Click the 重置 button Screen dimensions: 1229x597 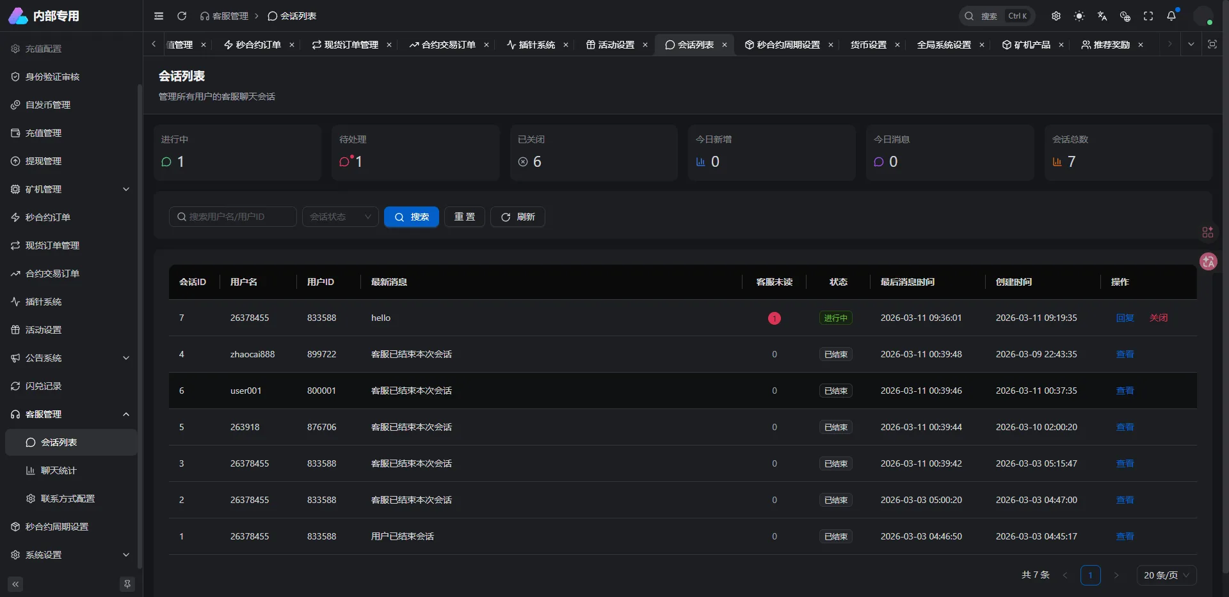point(465,217)
